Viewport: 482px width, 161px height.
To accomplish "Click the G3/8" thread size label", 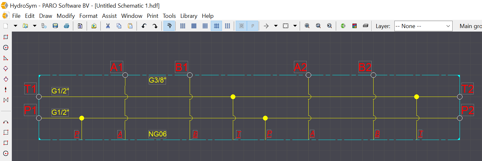I will pyautogui.click(x=157, y=80).
